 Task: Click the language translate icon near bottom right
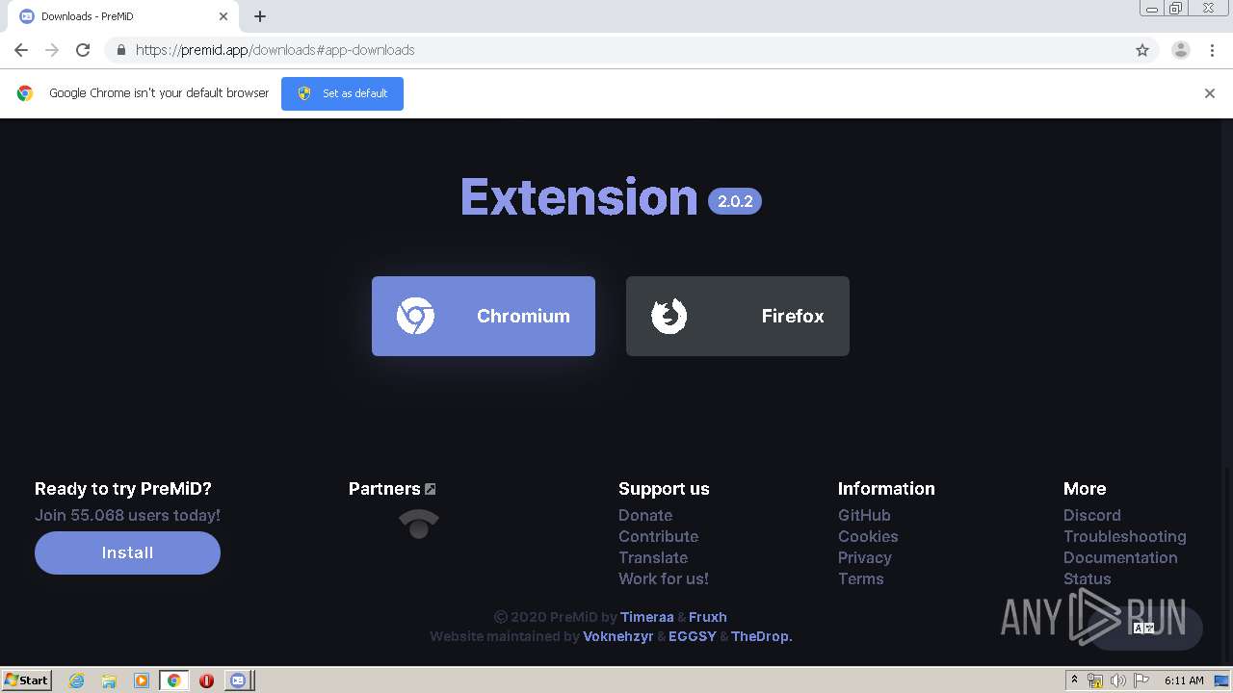tap(1144, 628)
